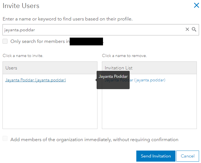Click the "Only search for members in" label
This screenshot has height=163, width=201.
tap(40, 42)
